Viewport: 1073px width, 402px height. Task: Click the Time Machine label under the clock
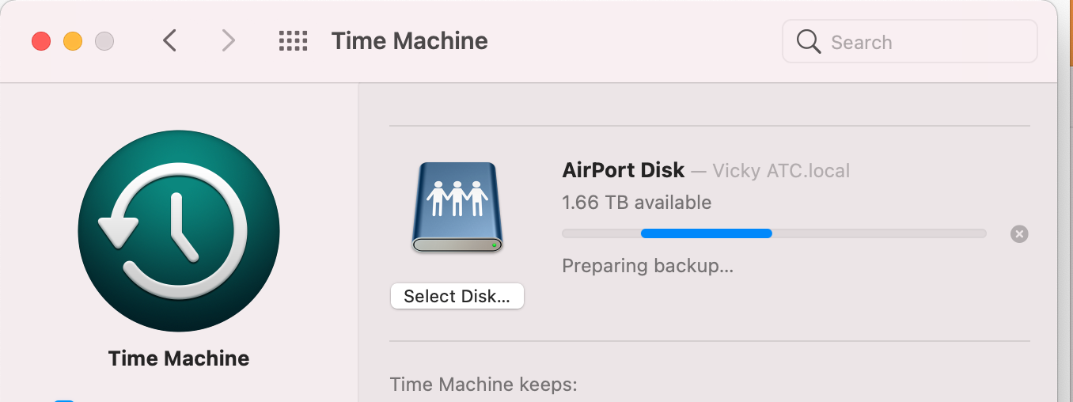pos(179,358)
